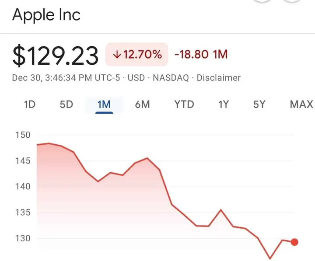Click the -18.80 1M change text

[201, 55]
